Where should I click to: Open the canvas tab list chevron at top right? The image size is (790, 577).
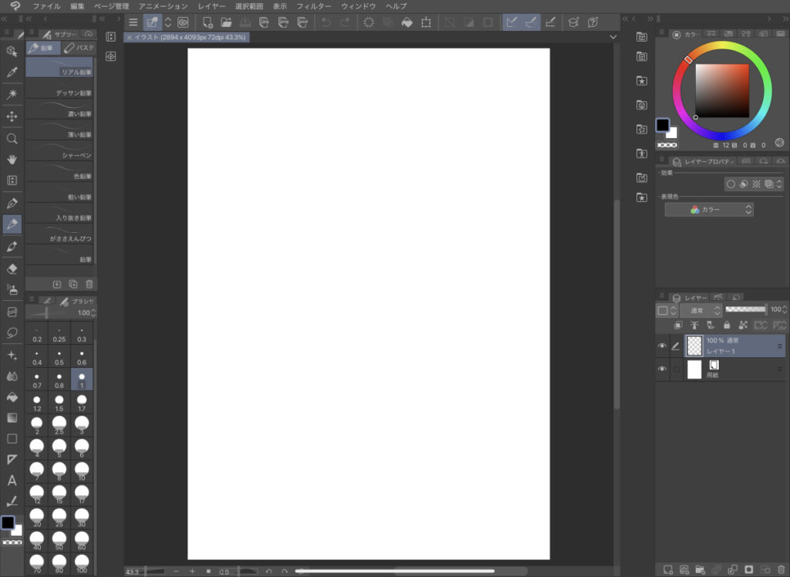[613, 37]
